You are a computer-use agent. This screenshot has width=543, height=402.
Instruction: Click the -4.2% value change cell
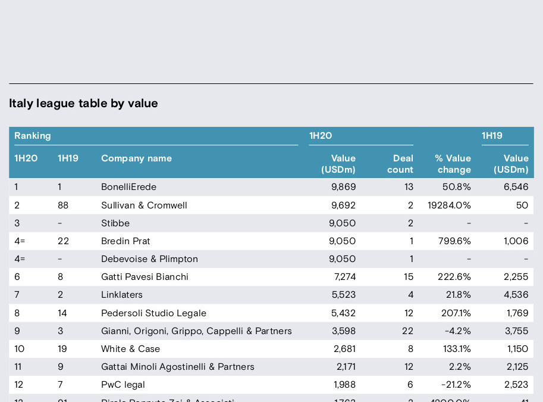click(458, 331)
